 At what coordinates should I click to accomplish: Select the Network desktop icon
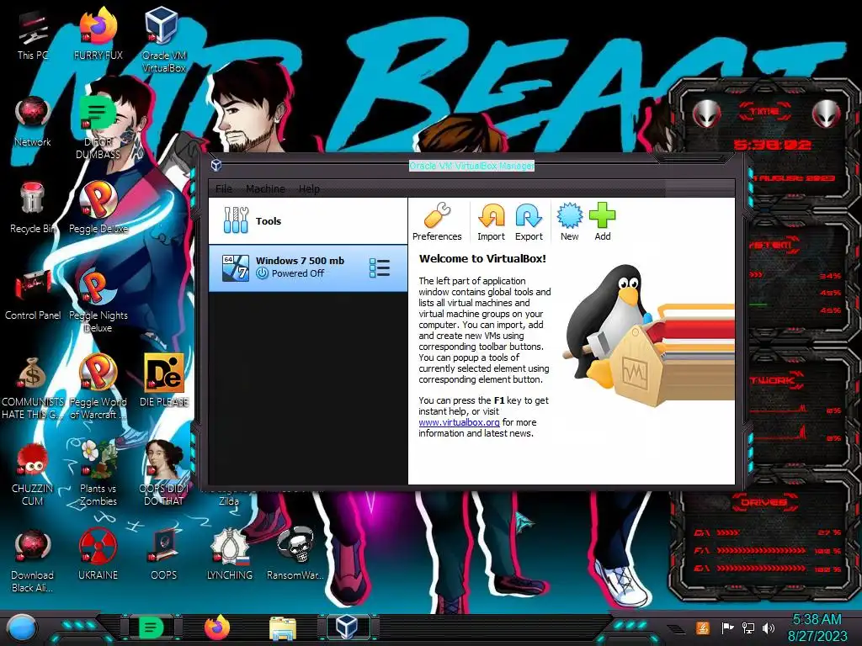coord(33,122)
